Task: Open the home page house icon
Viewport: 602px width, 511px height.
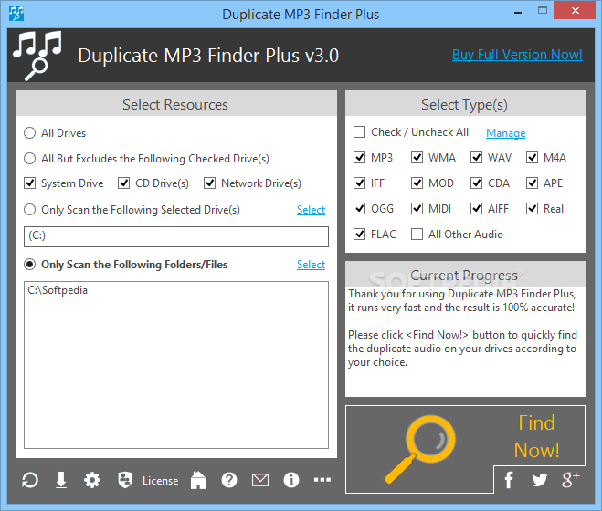Action: 198,480
